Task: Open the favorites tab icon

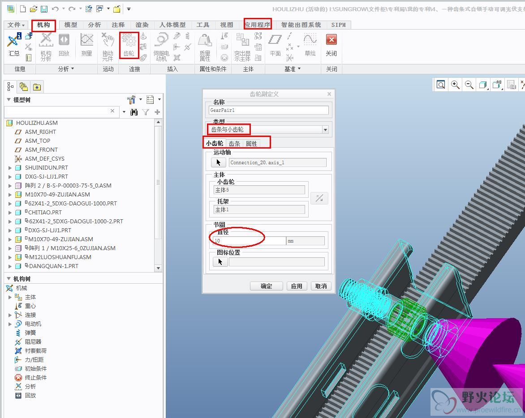Action: [x=37, y=87]
